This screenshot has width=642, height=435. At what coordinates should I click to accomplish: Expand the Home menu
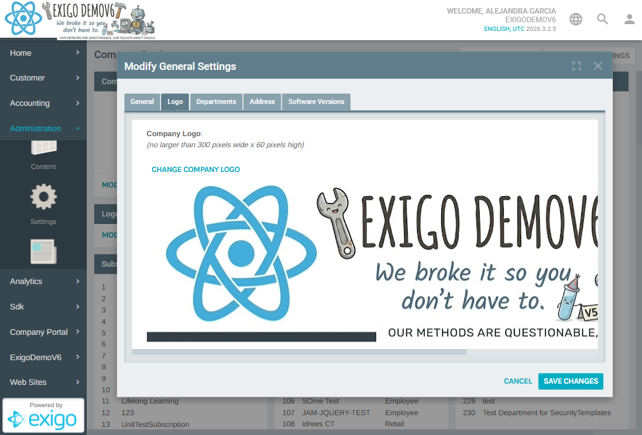(43, 53)
